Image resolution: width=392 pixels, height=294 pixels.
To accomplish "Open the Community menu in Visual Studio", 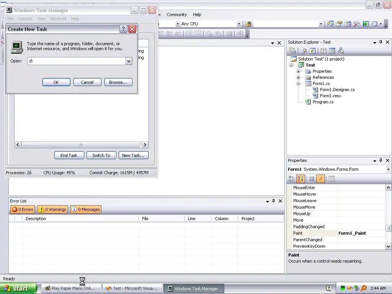I will [x=177, y=15].
